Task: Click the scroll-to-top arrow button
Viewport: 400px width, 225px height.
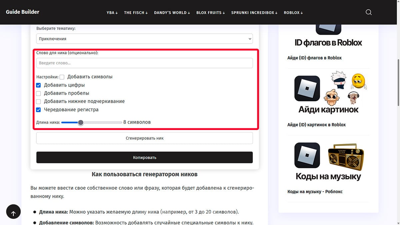Action: coord(13,212)
